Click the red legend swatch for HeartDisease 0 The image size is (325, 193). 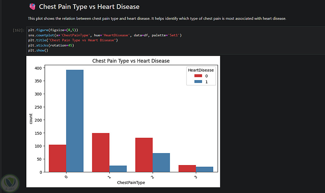(x=198, y=76)
